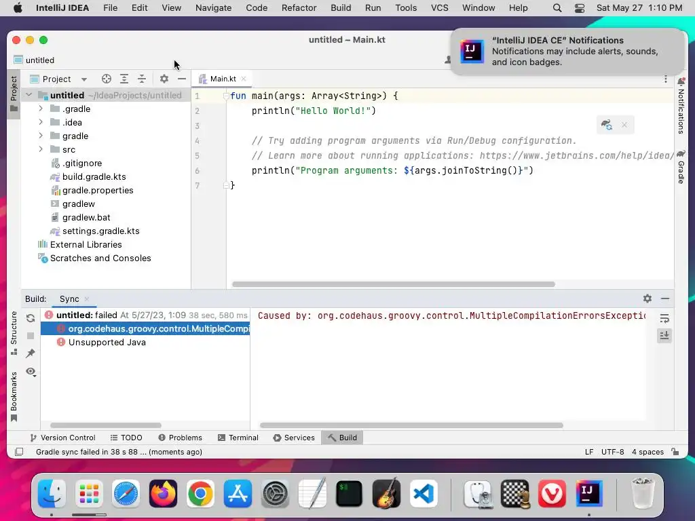Screen dimensions: 695x521
Task: Open the VCS menu
Action: [x=439, y=8]
